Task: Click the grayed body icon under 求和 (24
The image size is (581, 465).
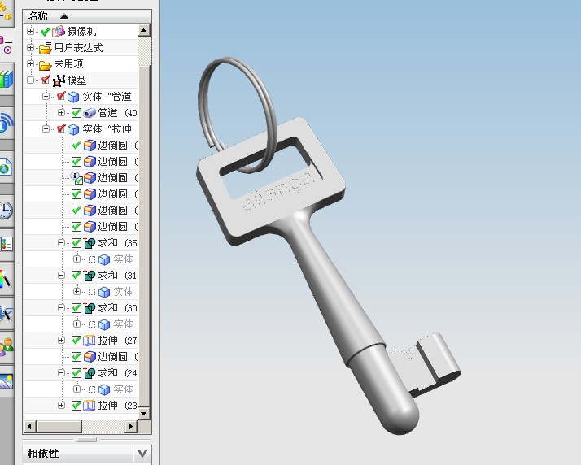Action: click(104, 389)
